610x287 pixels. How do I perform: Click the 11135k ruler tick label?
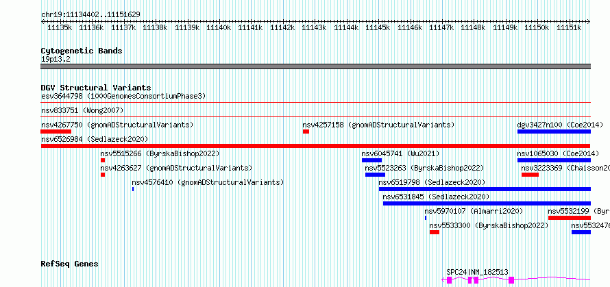point(60,28)
